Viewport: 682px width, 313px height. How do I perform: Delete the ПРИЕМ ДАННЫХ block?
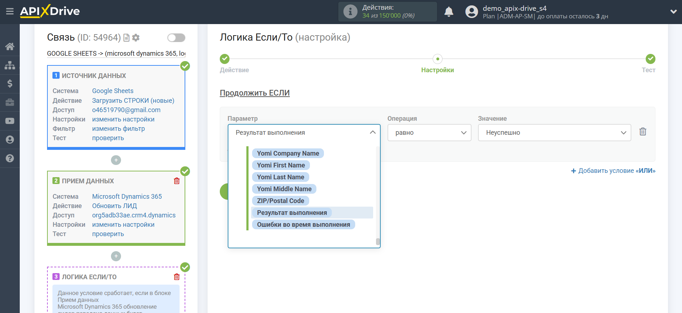(177, 181)
